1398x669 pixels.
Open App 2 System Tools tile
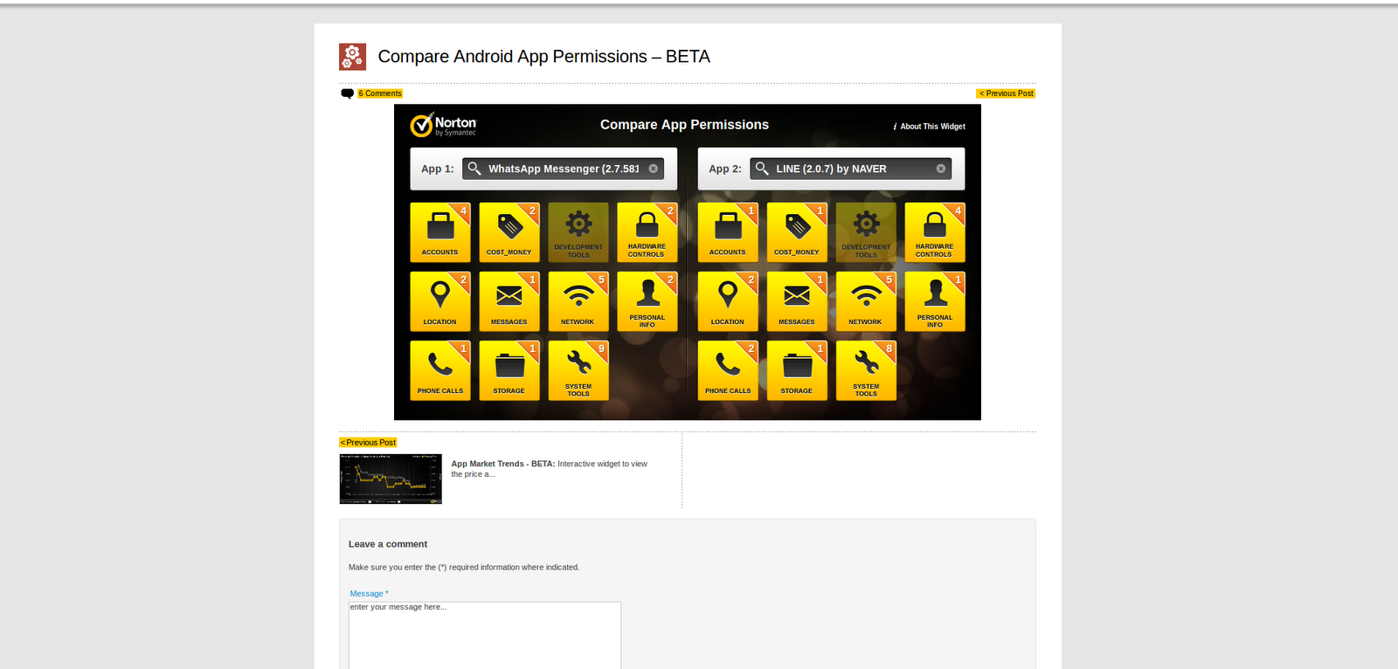(866, 370)
